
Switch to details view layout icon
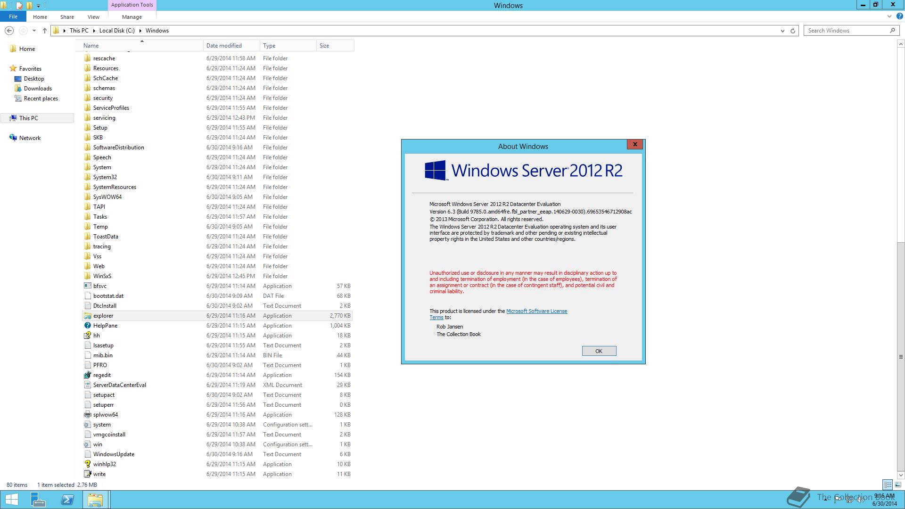(888, 484)
